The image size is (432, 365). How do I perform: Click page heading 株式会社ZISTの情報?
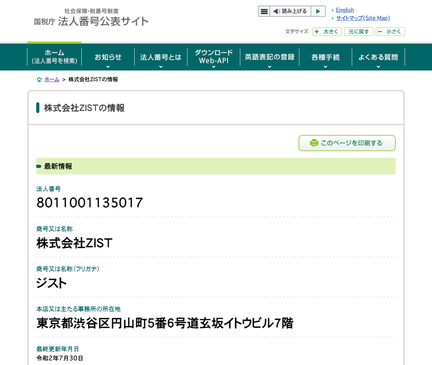(x=84, y=108)
